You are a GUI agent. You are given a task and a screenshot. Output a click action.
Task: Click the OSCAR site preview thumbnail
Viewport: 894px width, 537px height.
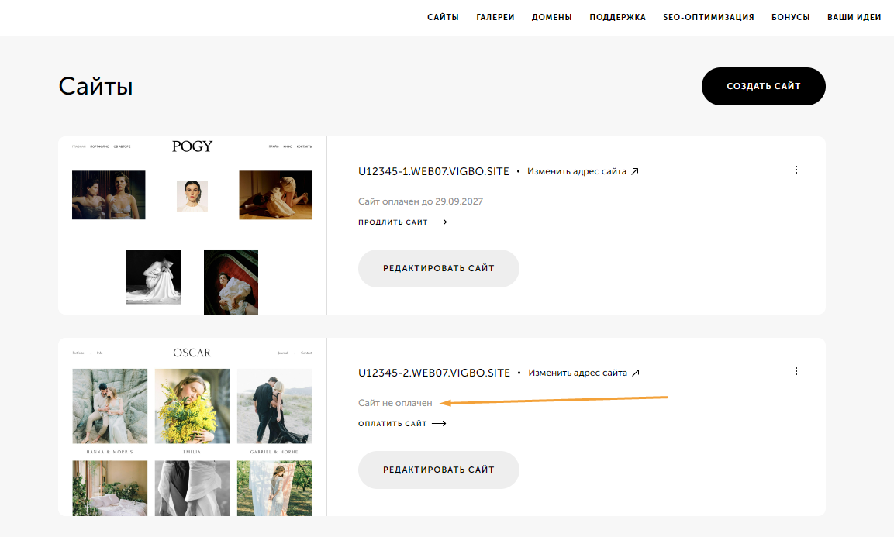[x=192, y=427]
